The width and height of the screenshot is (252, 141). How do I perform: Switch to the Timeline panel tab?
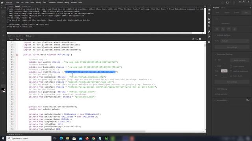11,6
